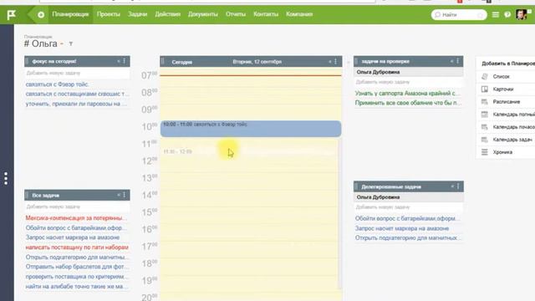Collapse the Фокус на сегодня panel arrow
Image resolution: width=535 pixels, height=301 pixels.
point(119,61)
